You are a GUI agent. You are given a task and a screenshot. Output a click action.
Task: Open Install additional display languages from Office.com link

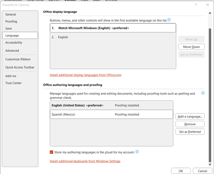86,75
